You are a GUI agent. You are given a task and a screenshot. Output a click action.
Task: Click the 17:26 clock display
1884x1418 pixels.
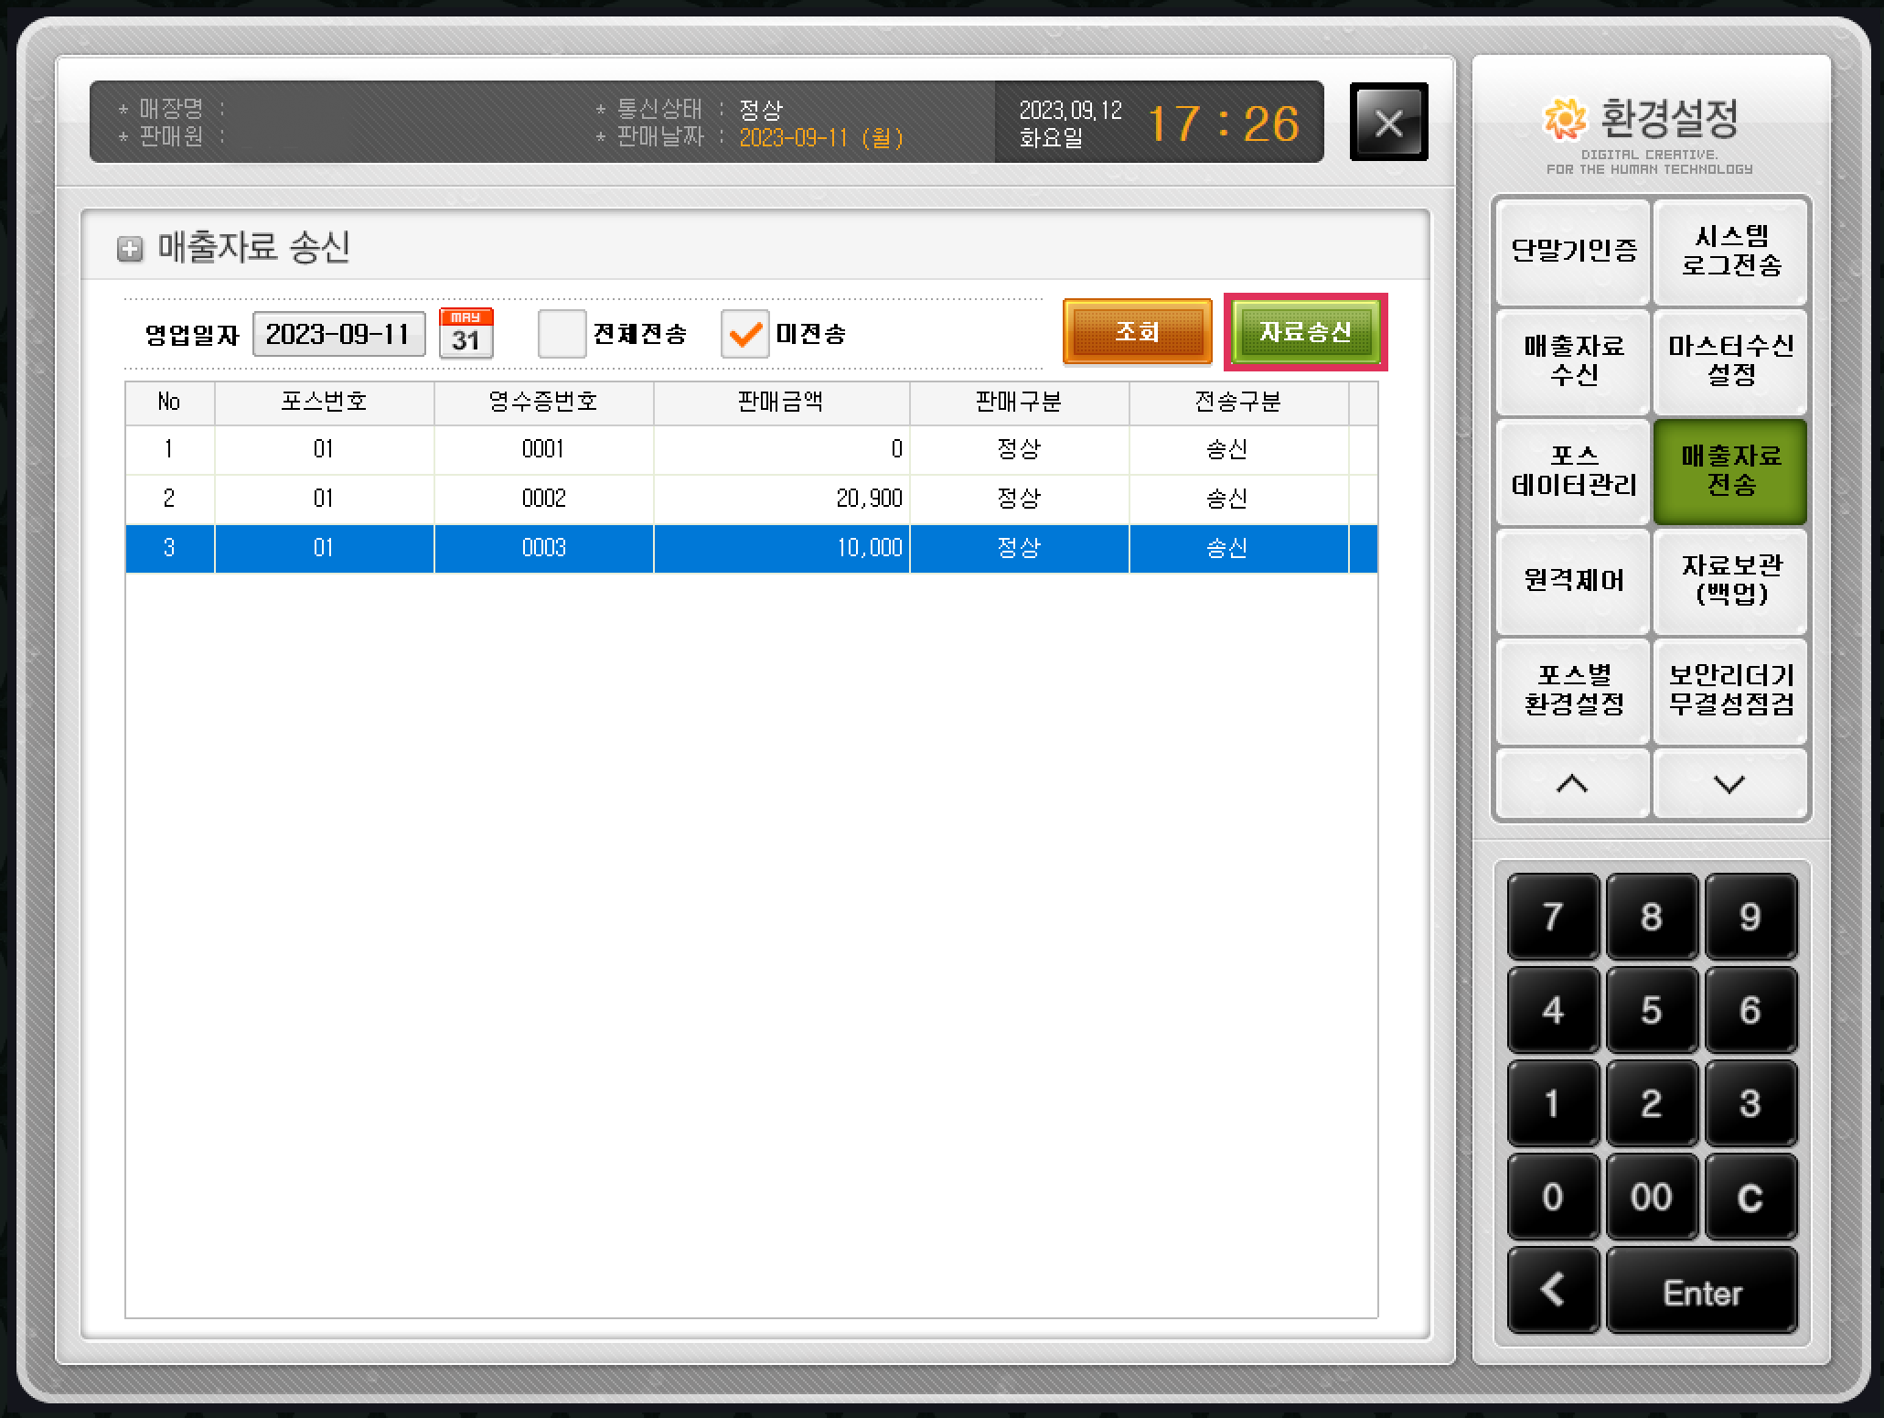[x=1222, y=124]
